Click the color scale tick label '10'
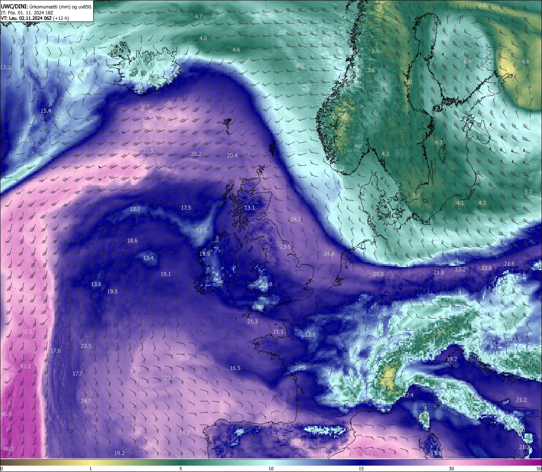The height and width of the screenshot is (472, 542). click(271, 469)
